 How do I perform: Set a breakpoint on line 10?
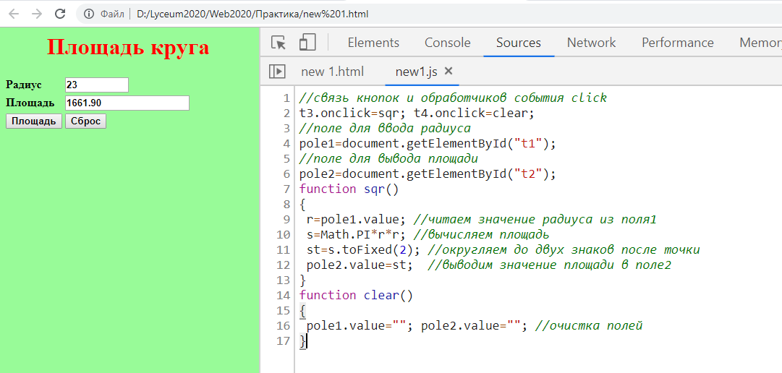click(284, 235)
